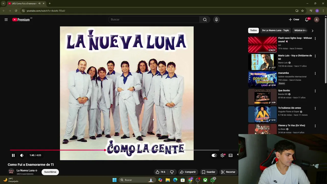Pause the video playback
The image size is (327, 184).
[x=13, y=155]
